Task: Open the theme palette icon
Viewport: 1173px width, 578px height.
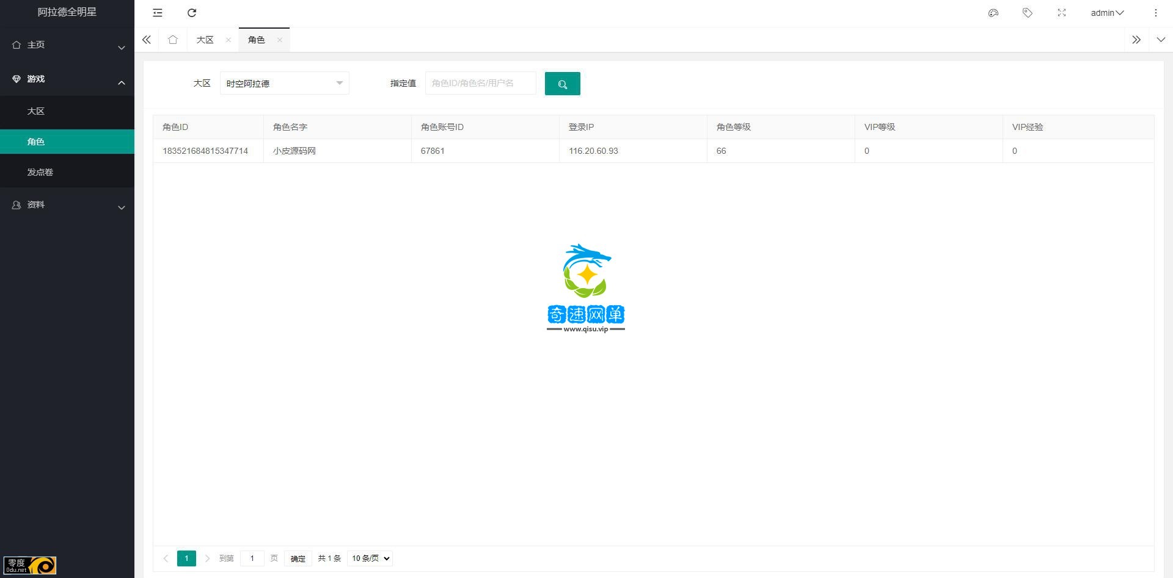Action: click(x=993, y=13)
